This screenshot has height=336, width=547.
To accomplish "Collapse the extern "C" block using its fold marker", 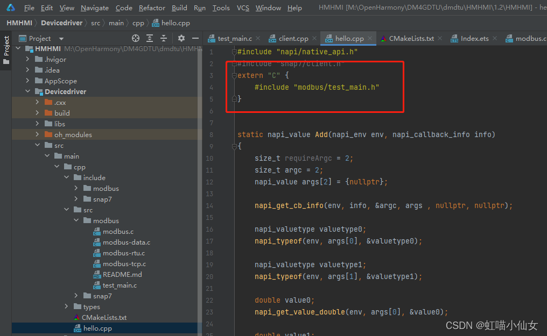I will 234,75.
